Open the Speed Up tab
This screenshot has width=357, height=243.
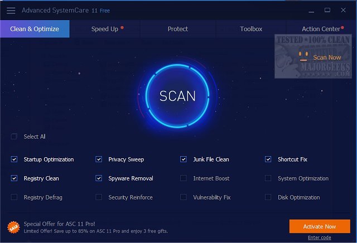click(x=105, y=29)
